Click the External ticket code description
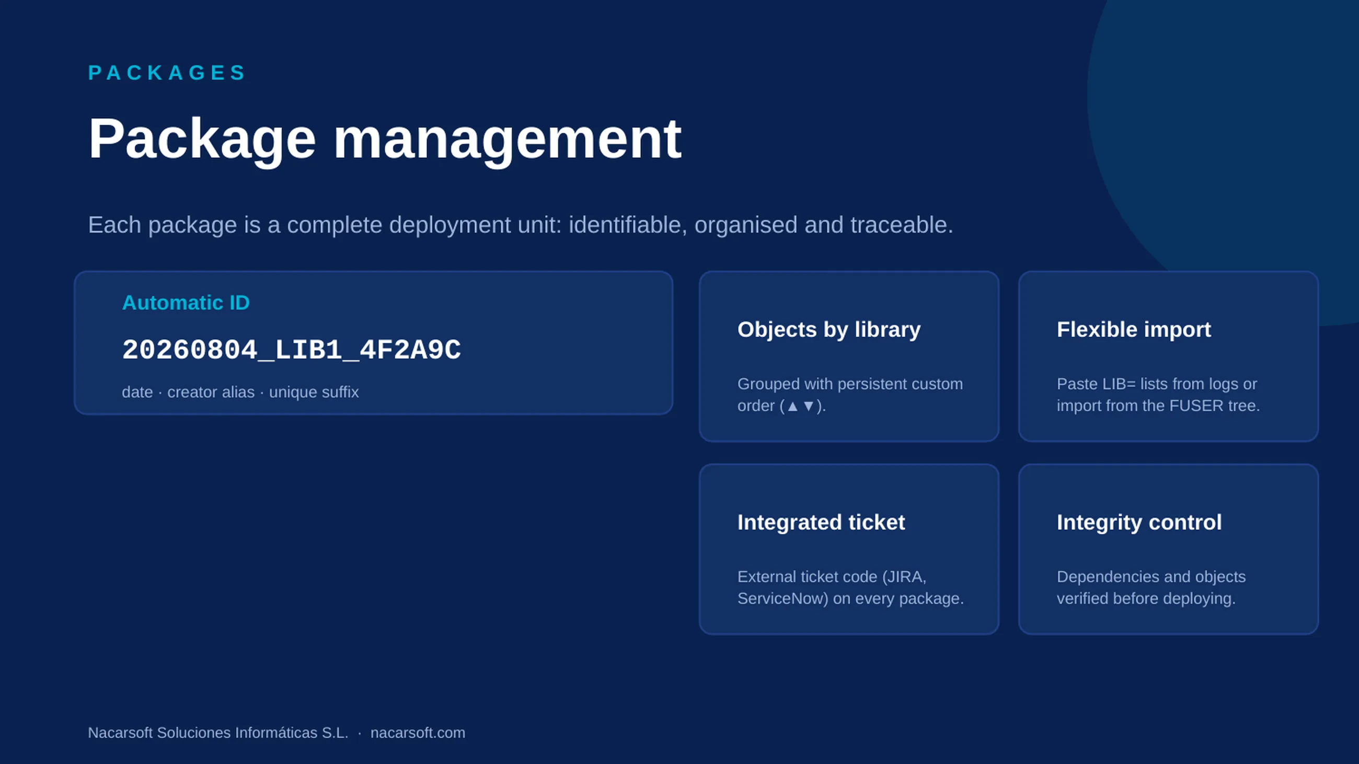 point(850,588)
